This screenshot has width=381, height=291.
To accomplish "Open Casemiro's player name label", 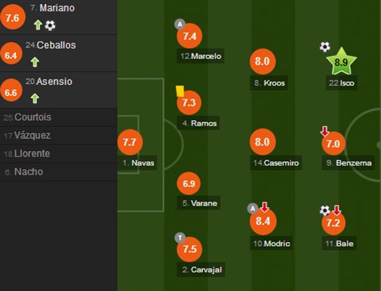I will coord(276,163).
